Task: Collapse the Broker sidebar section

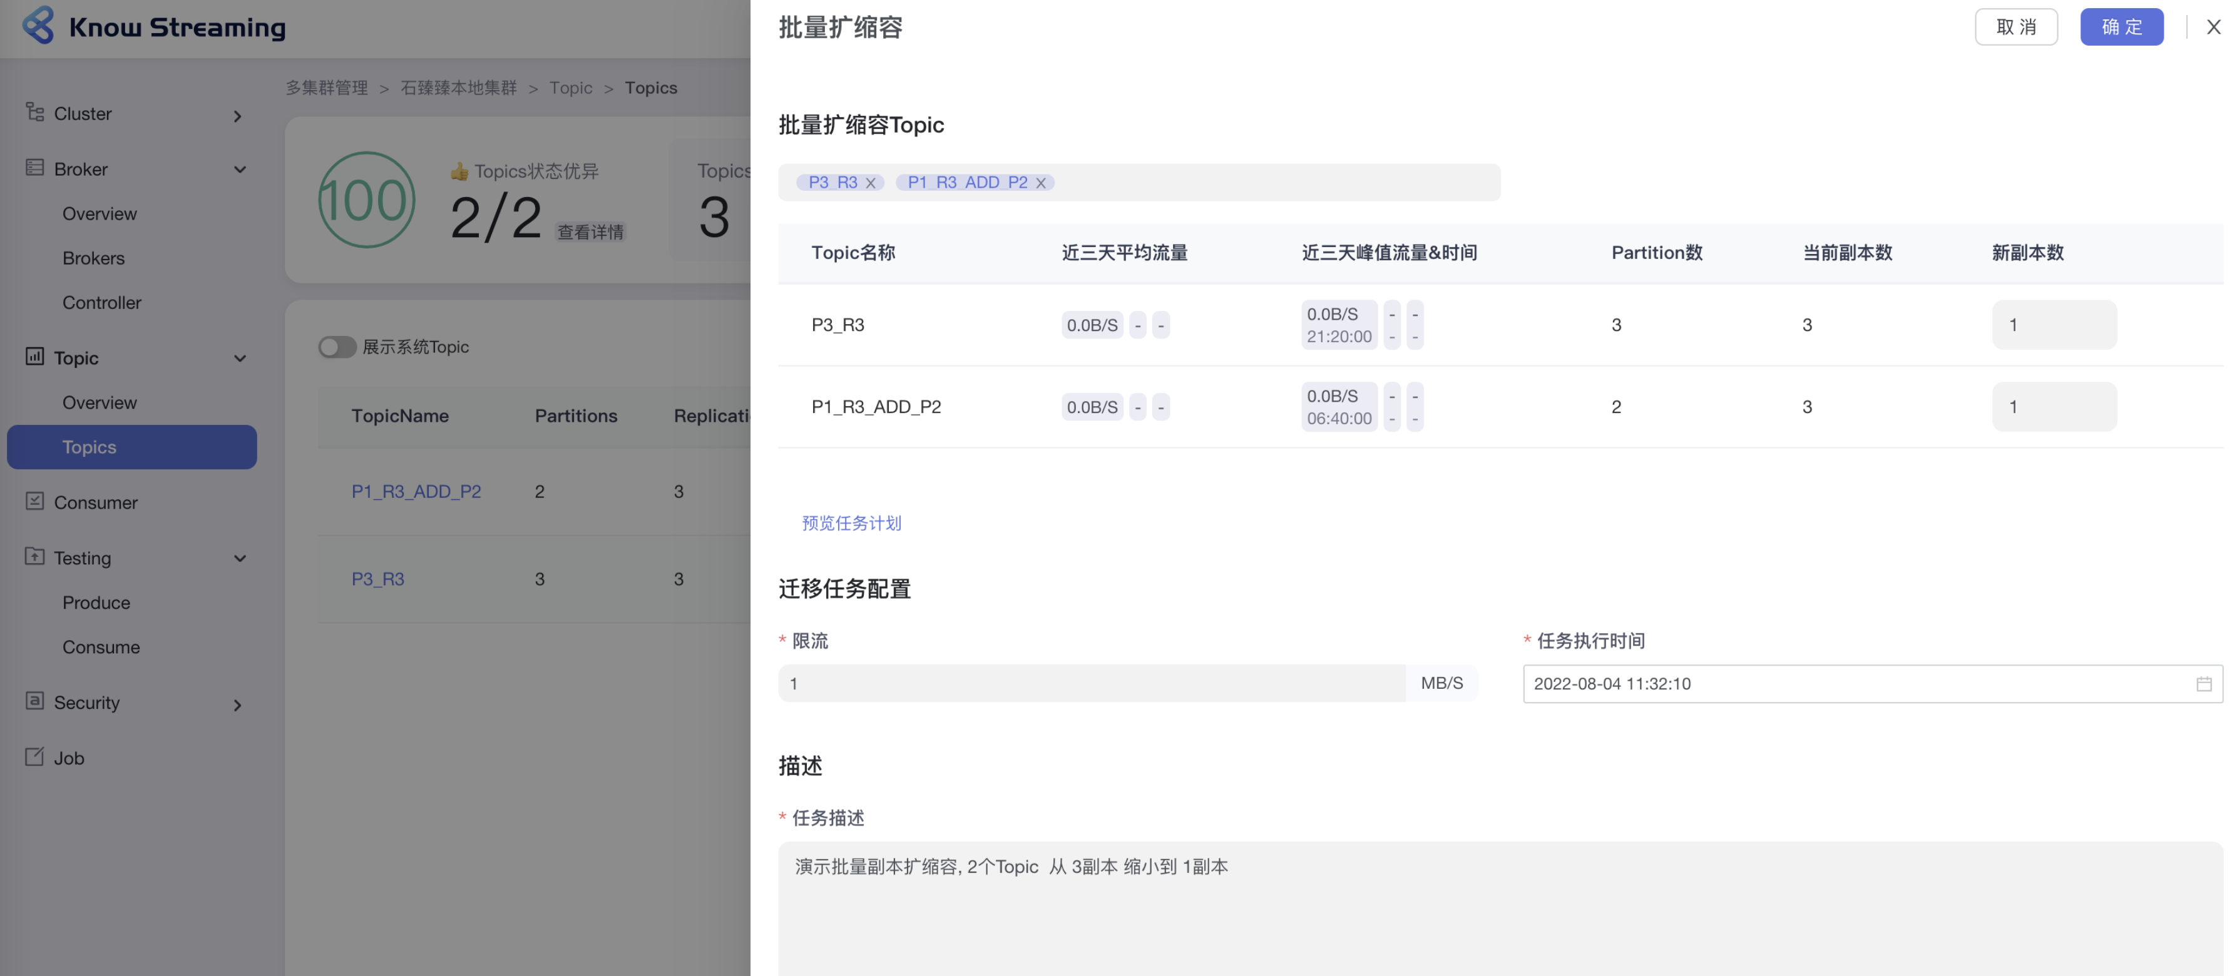Action: point(240,169)
